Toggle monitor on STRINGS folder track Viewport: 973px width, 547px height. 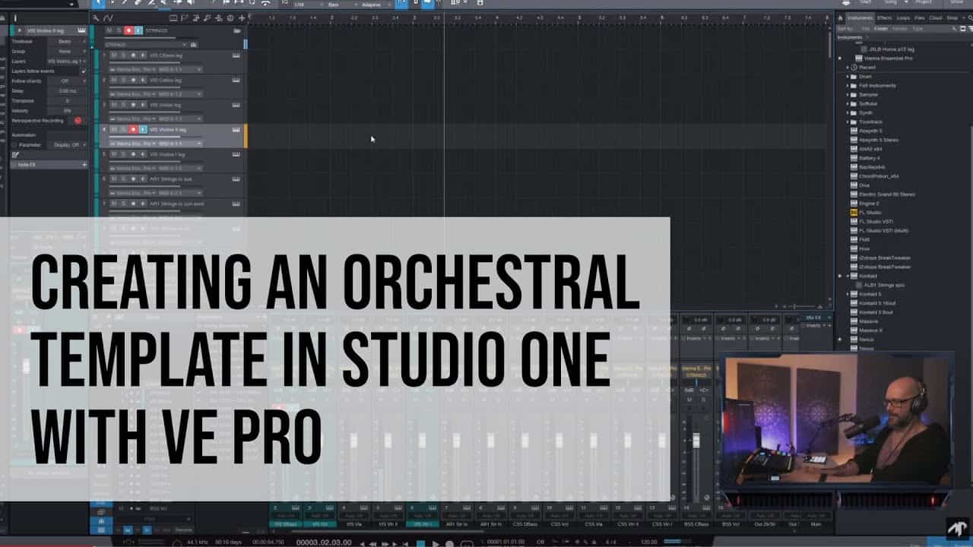coord(138,30)
